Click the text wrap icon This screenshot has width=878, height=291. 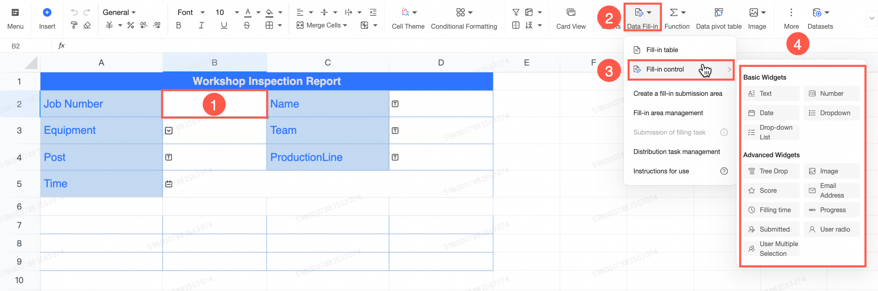[348, 13]
